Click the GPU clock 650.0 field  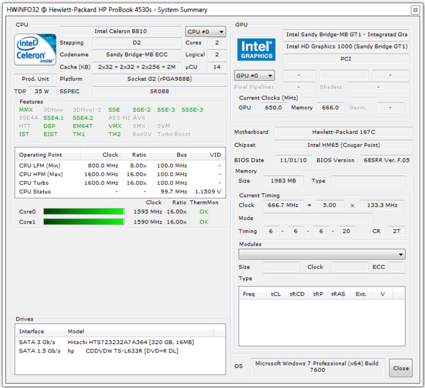[x=274, y=107]
